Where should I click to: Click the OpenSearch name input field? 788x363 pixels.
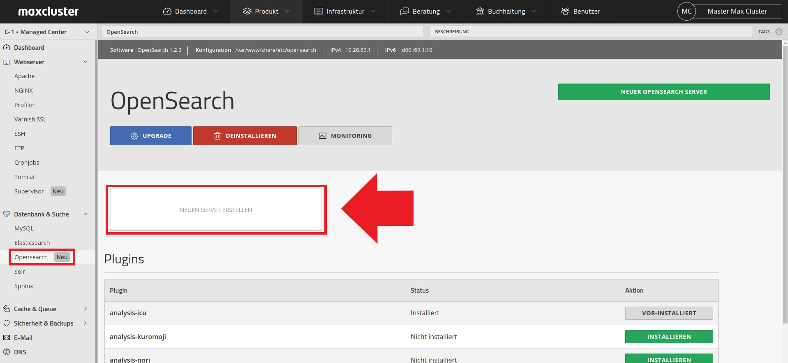click(262, 32)
